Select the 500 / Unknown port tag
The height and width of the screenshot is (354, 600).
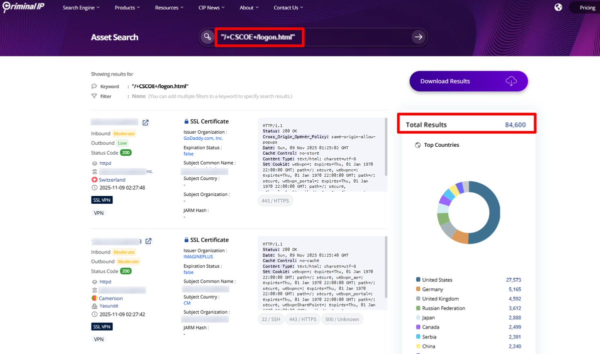tap(342, 319)
